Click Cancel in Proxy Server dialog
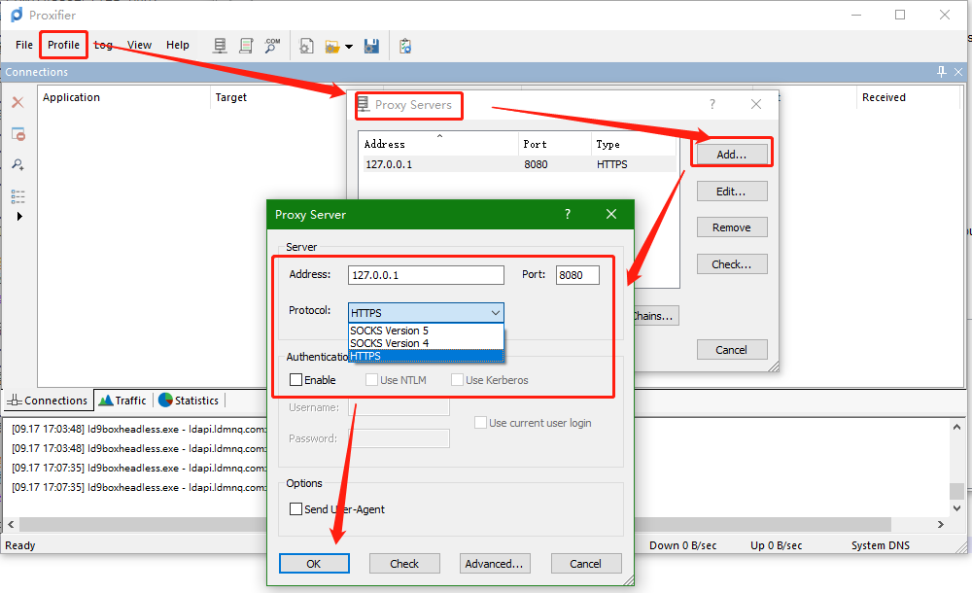Image resolution: width=972 pixels, height=593 pixels. (586, 564)
